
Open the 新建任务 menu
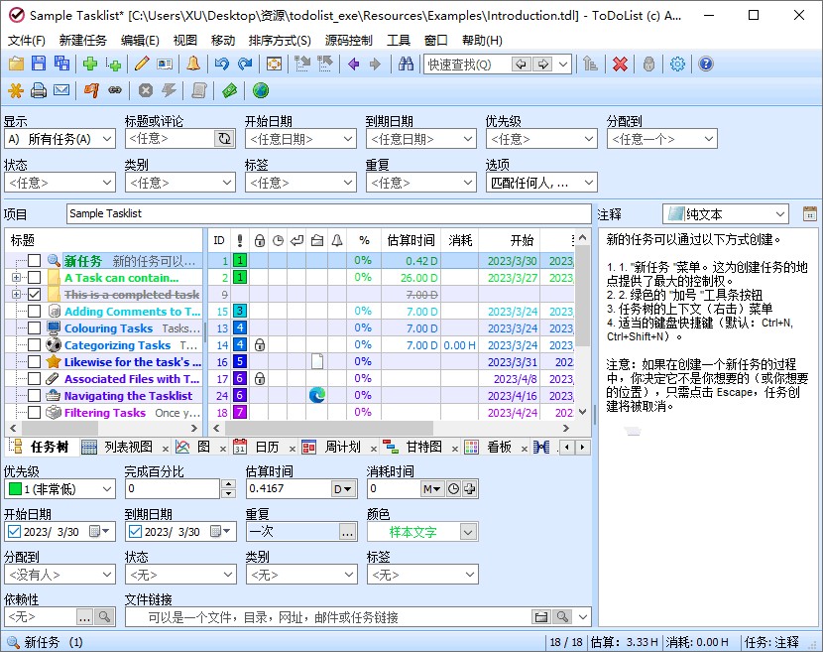click(82, 41)
